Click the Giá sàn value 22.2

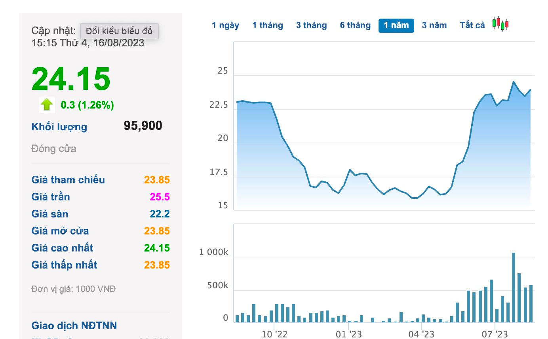(160, 214)
